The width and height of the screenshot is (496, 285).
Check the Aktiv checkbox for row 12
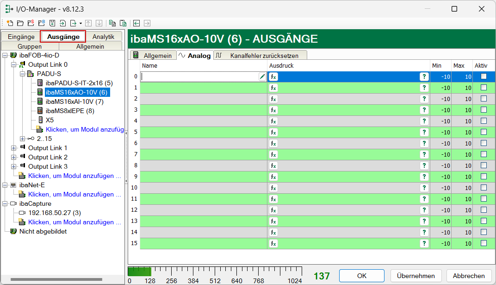(484, 210)
